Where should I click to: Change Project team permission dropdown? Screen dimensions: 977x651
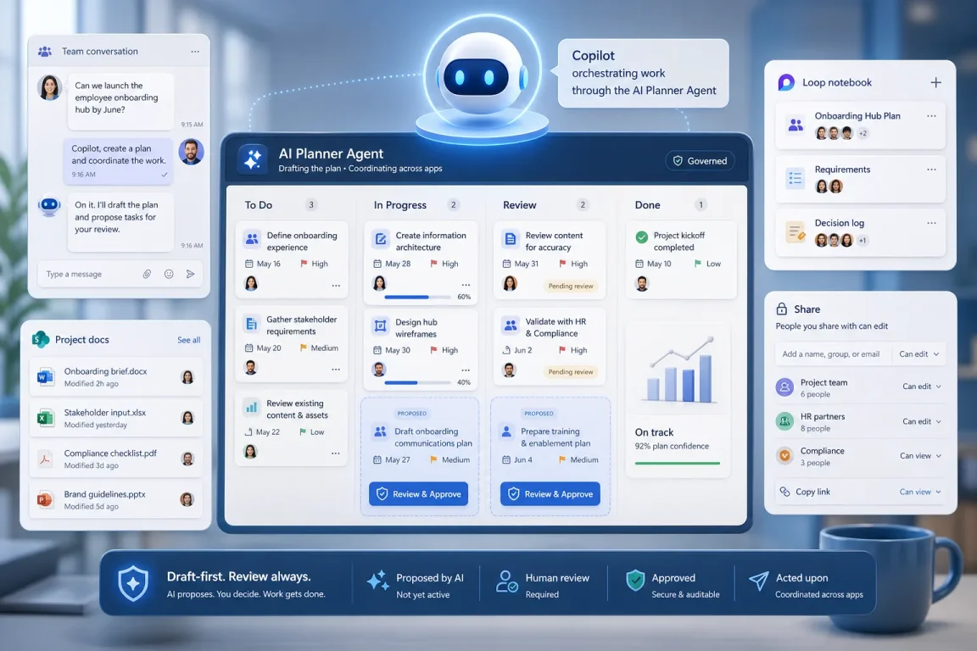[922, 387]
